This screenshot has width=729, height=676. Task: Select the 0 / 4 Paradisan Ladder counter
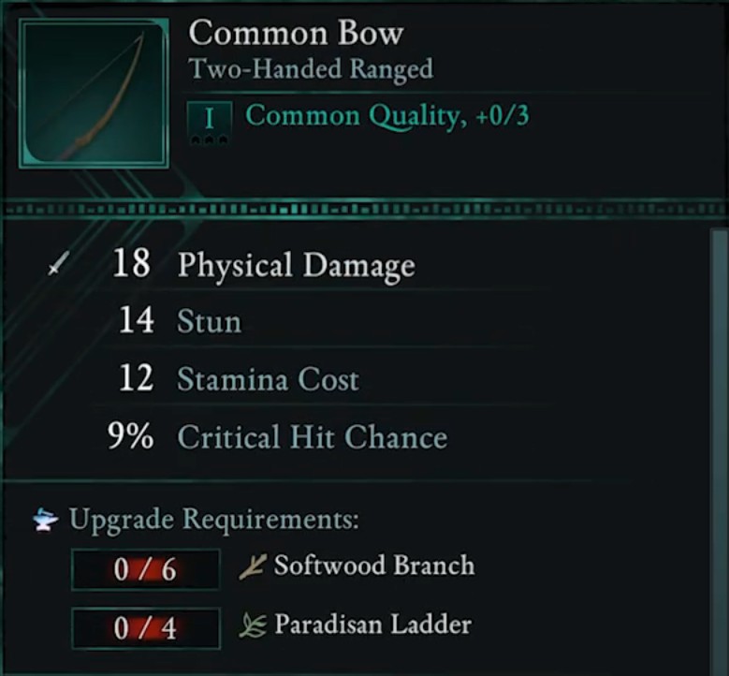point(146,628)
